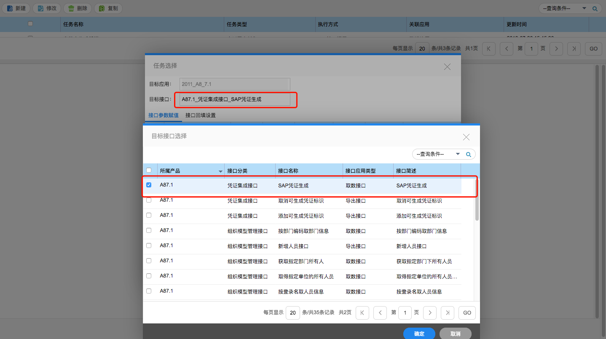
Task: Click the dialog list vertical scrollbar
Action: tap(477, 206)
